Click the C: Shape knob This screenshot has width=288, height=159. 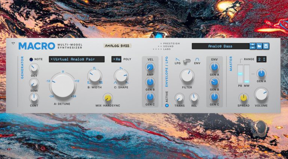121,76
